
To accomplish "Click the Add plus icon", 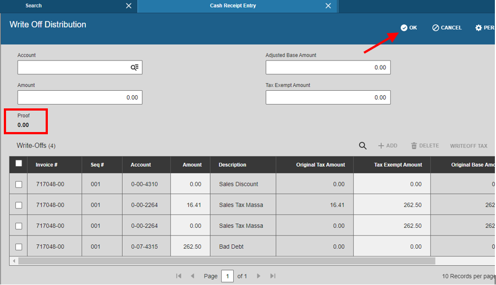I will pos(381,146).
